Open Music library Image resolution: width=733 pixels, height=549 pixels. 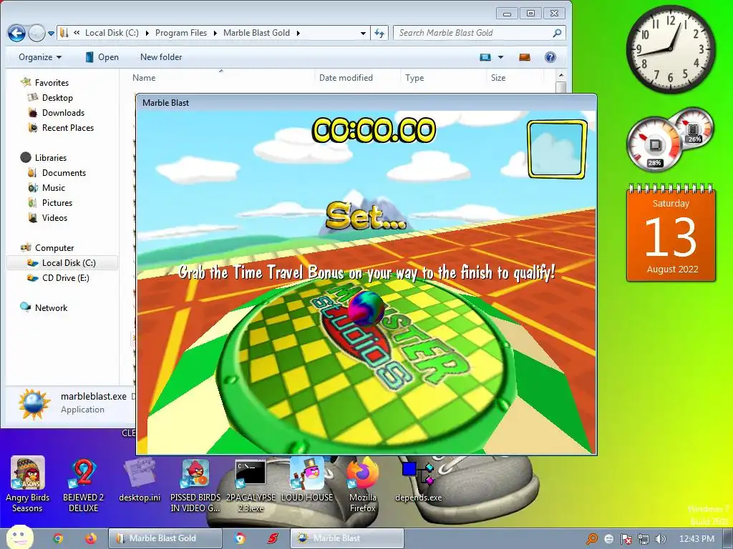pos(53,188)
